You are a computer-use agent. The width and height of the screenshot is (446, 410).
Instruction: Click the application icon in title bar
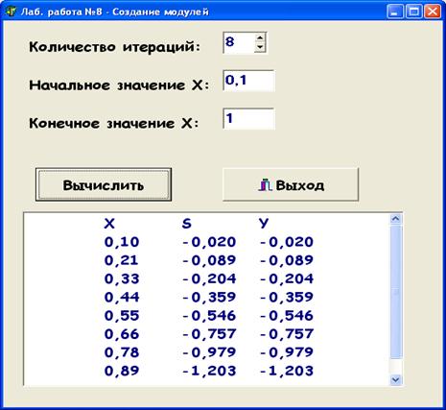point(11,12)
